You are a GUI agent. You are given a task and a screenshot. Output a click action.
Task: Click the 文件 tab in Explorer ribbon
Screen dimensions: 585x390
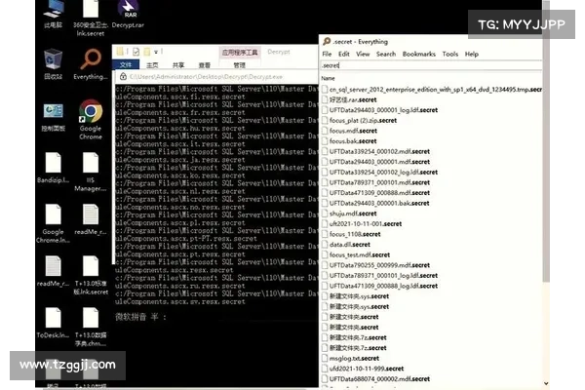tap(126, 65)
